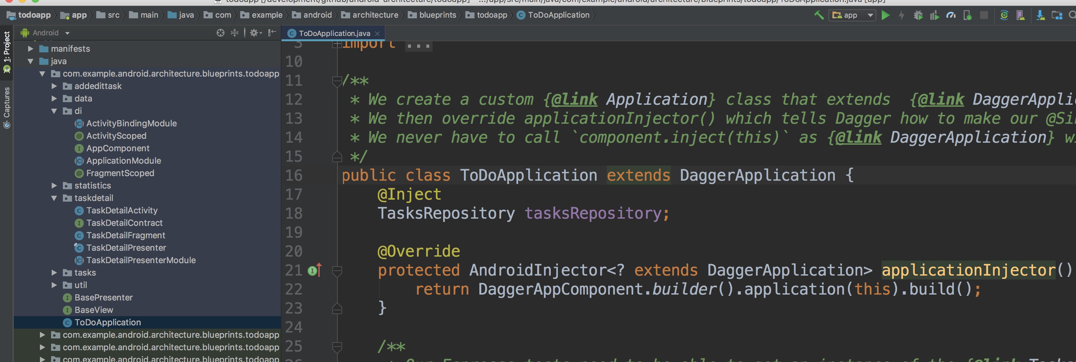Viewport: 1076px width, 362px height.
Task: Open TaskDetailPresenter in the project tree
Action: click(126, 248)
